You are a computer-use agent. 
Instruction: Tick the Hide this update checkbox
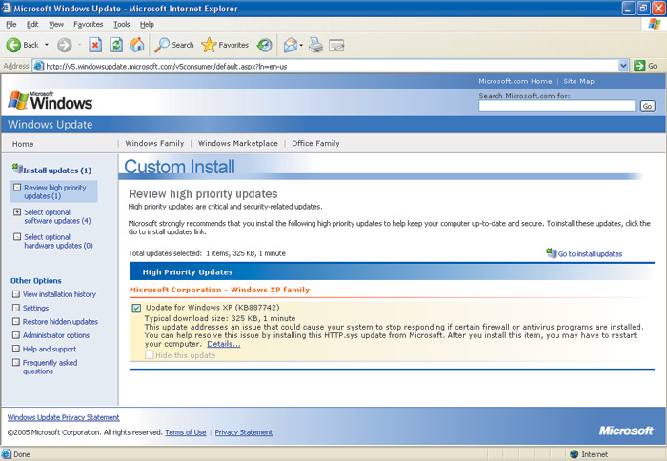[149, 354]
